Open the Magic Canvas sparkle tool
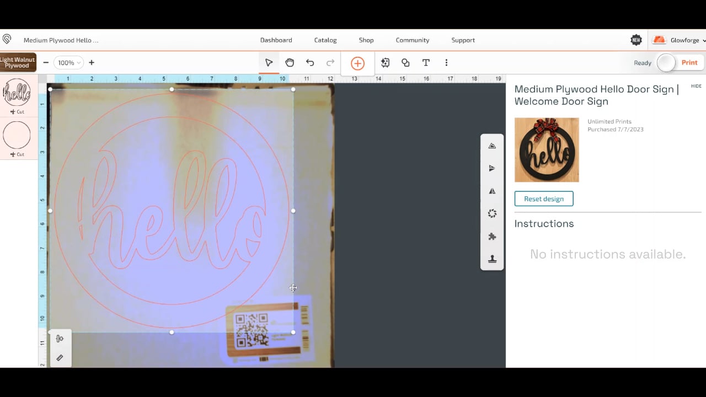Viewport: 706px width, 397px height. [385, 63]
